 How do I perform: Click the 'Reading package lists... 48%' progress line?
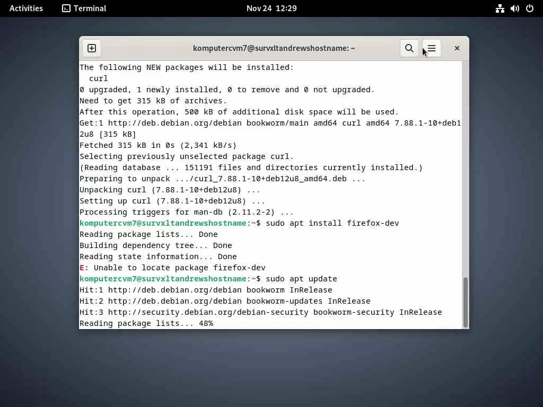tap(146, 323)
